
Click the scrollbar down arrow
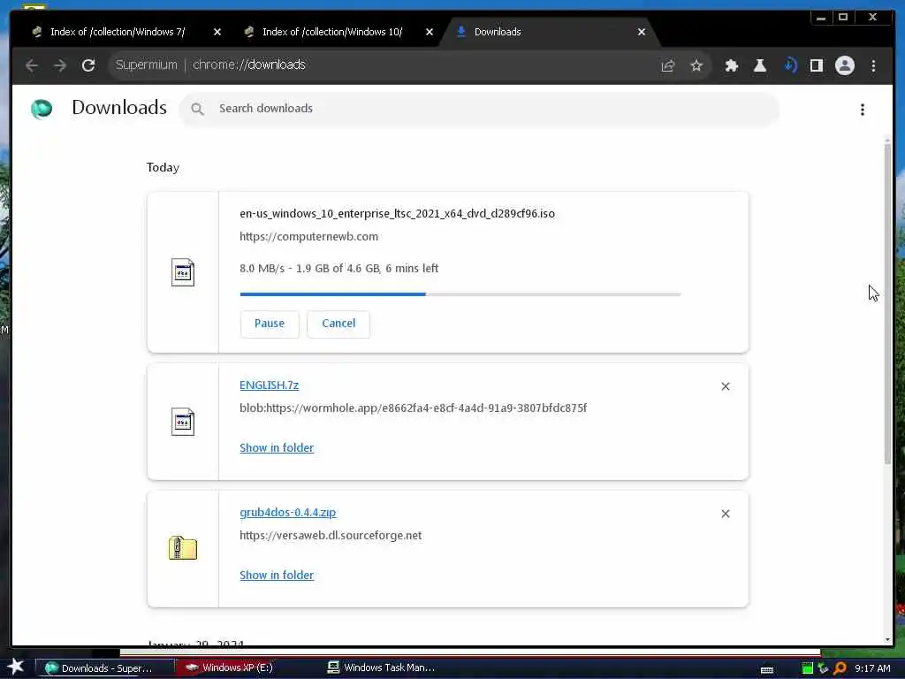[887, 640]
